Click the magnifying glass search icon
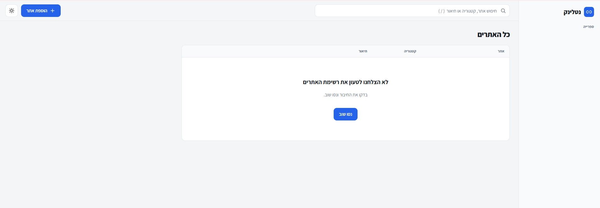This screenshot has width=600, height=208. pos(503,11)
